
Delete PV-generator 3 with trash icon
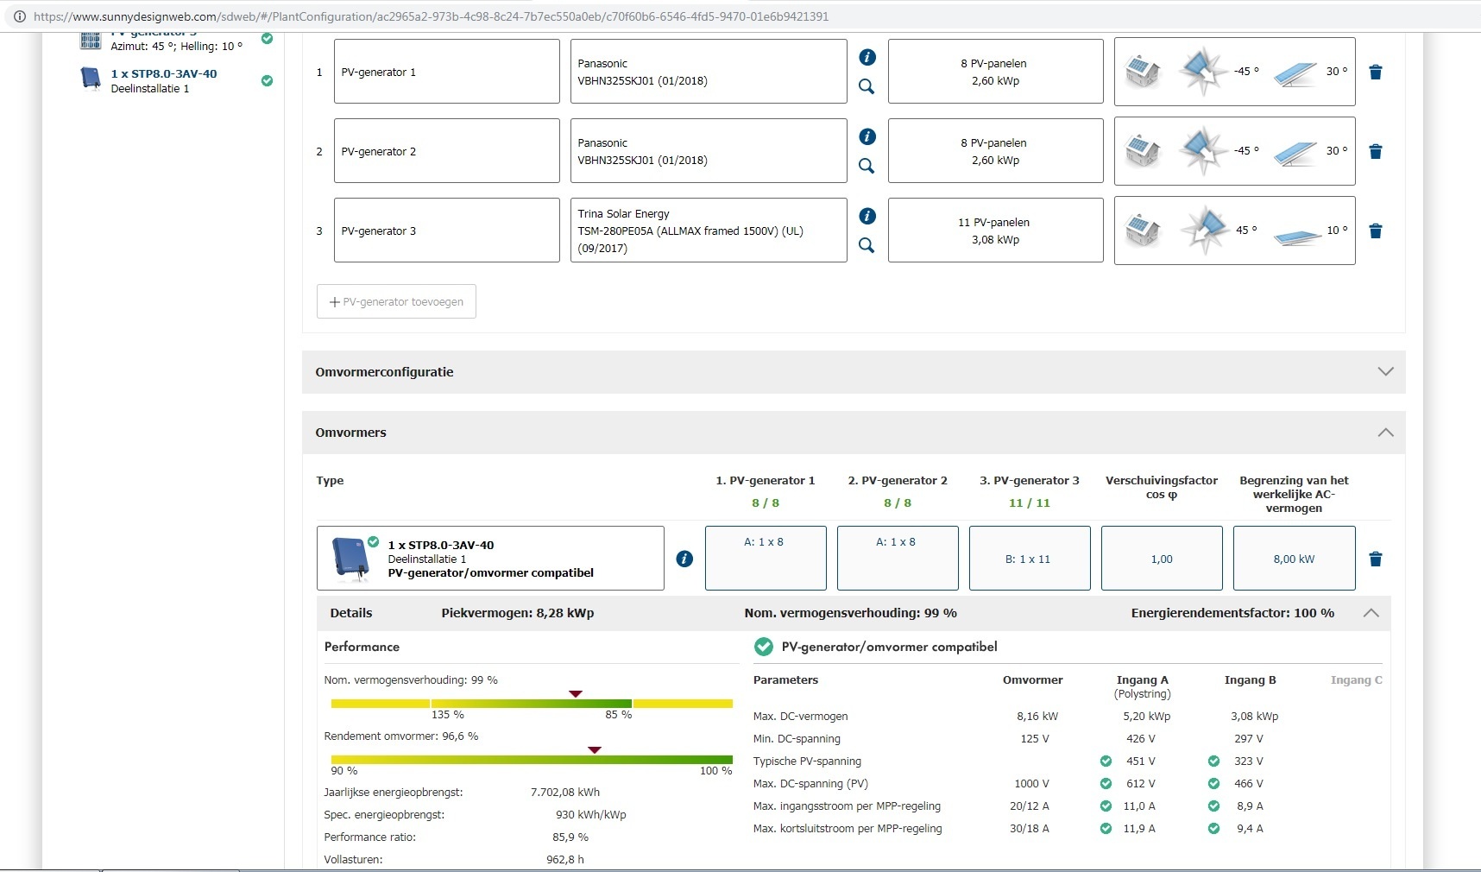point(1376,231)
